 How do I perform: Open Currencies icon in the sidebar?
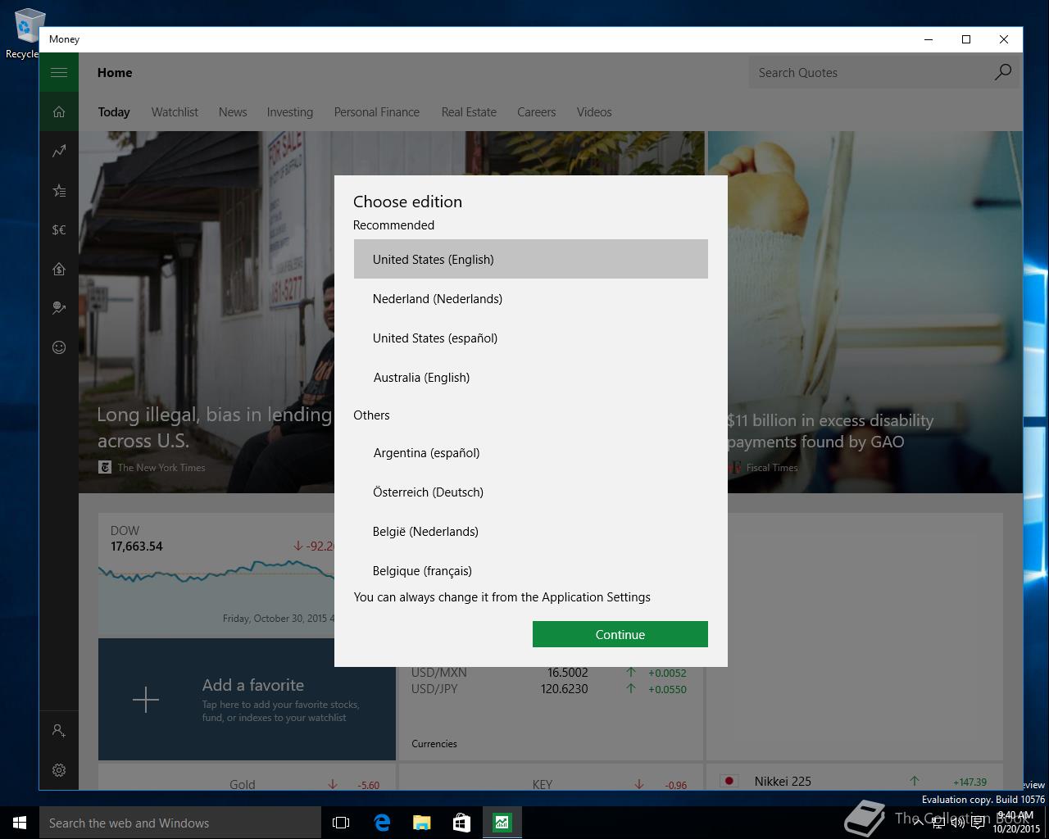point(59,229)
